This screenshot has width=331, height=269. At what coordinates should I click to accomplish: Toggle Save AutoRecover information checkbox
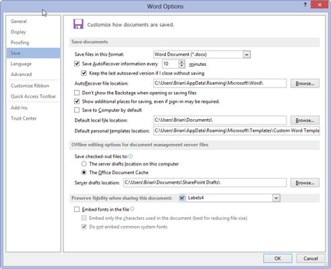(x=77, y=64)
